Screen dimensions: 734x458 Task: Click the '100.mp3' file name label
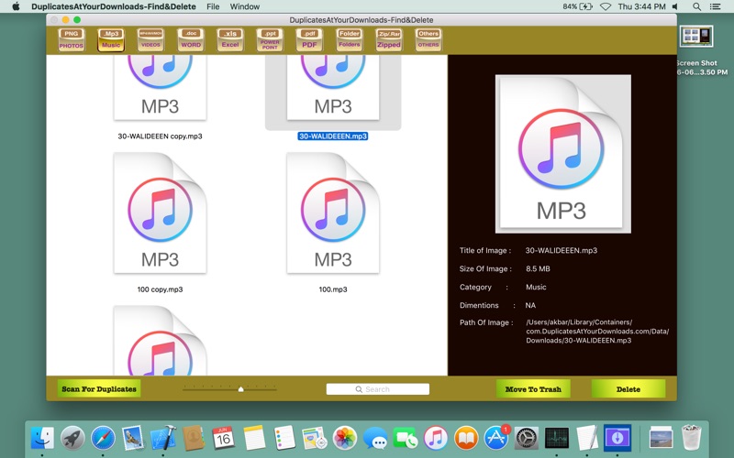click(x=333, y=289)
